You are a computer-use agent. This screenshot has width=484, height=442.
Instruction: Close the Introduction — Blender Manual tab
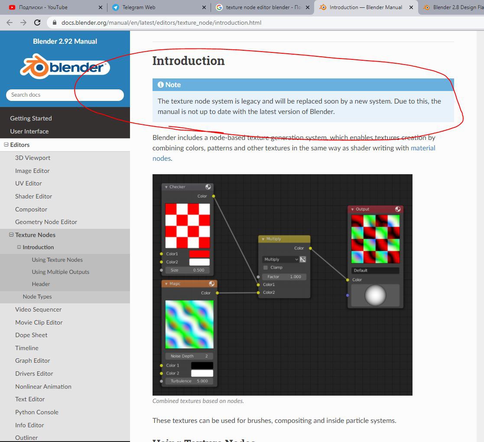coord(411,7)
